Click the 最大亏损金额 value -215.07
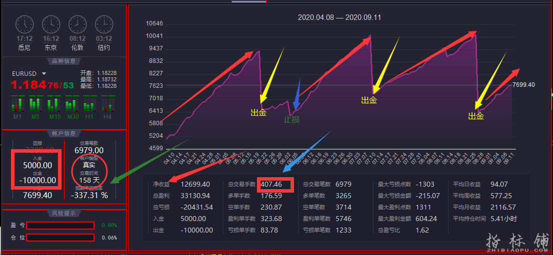 pos(428,196)
